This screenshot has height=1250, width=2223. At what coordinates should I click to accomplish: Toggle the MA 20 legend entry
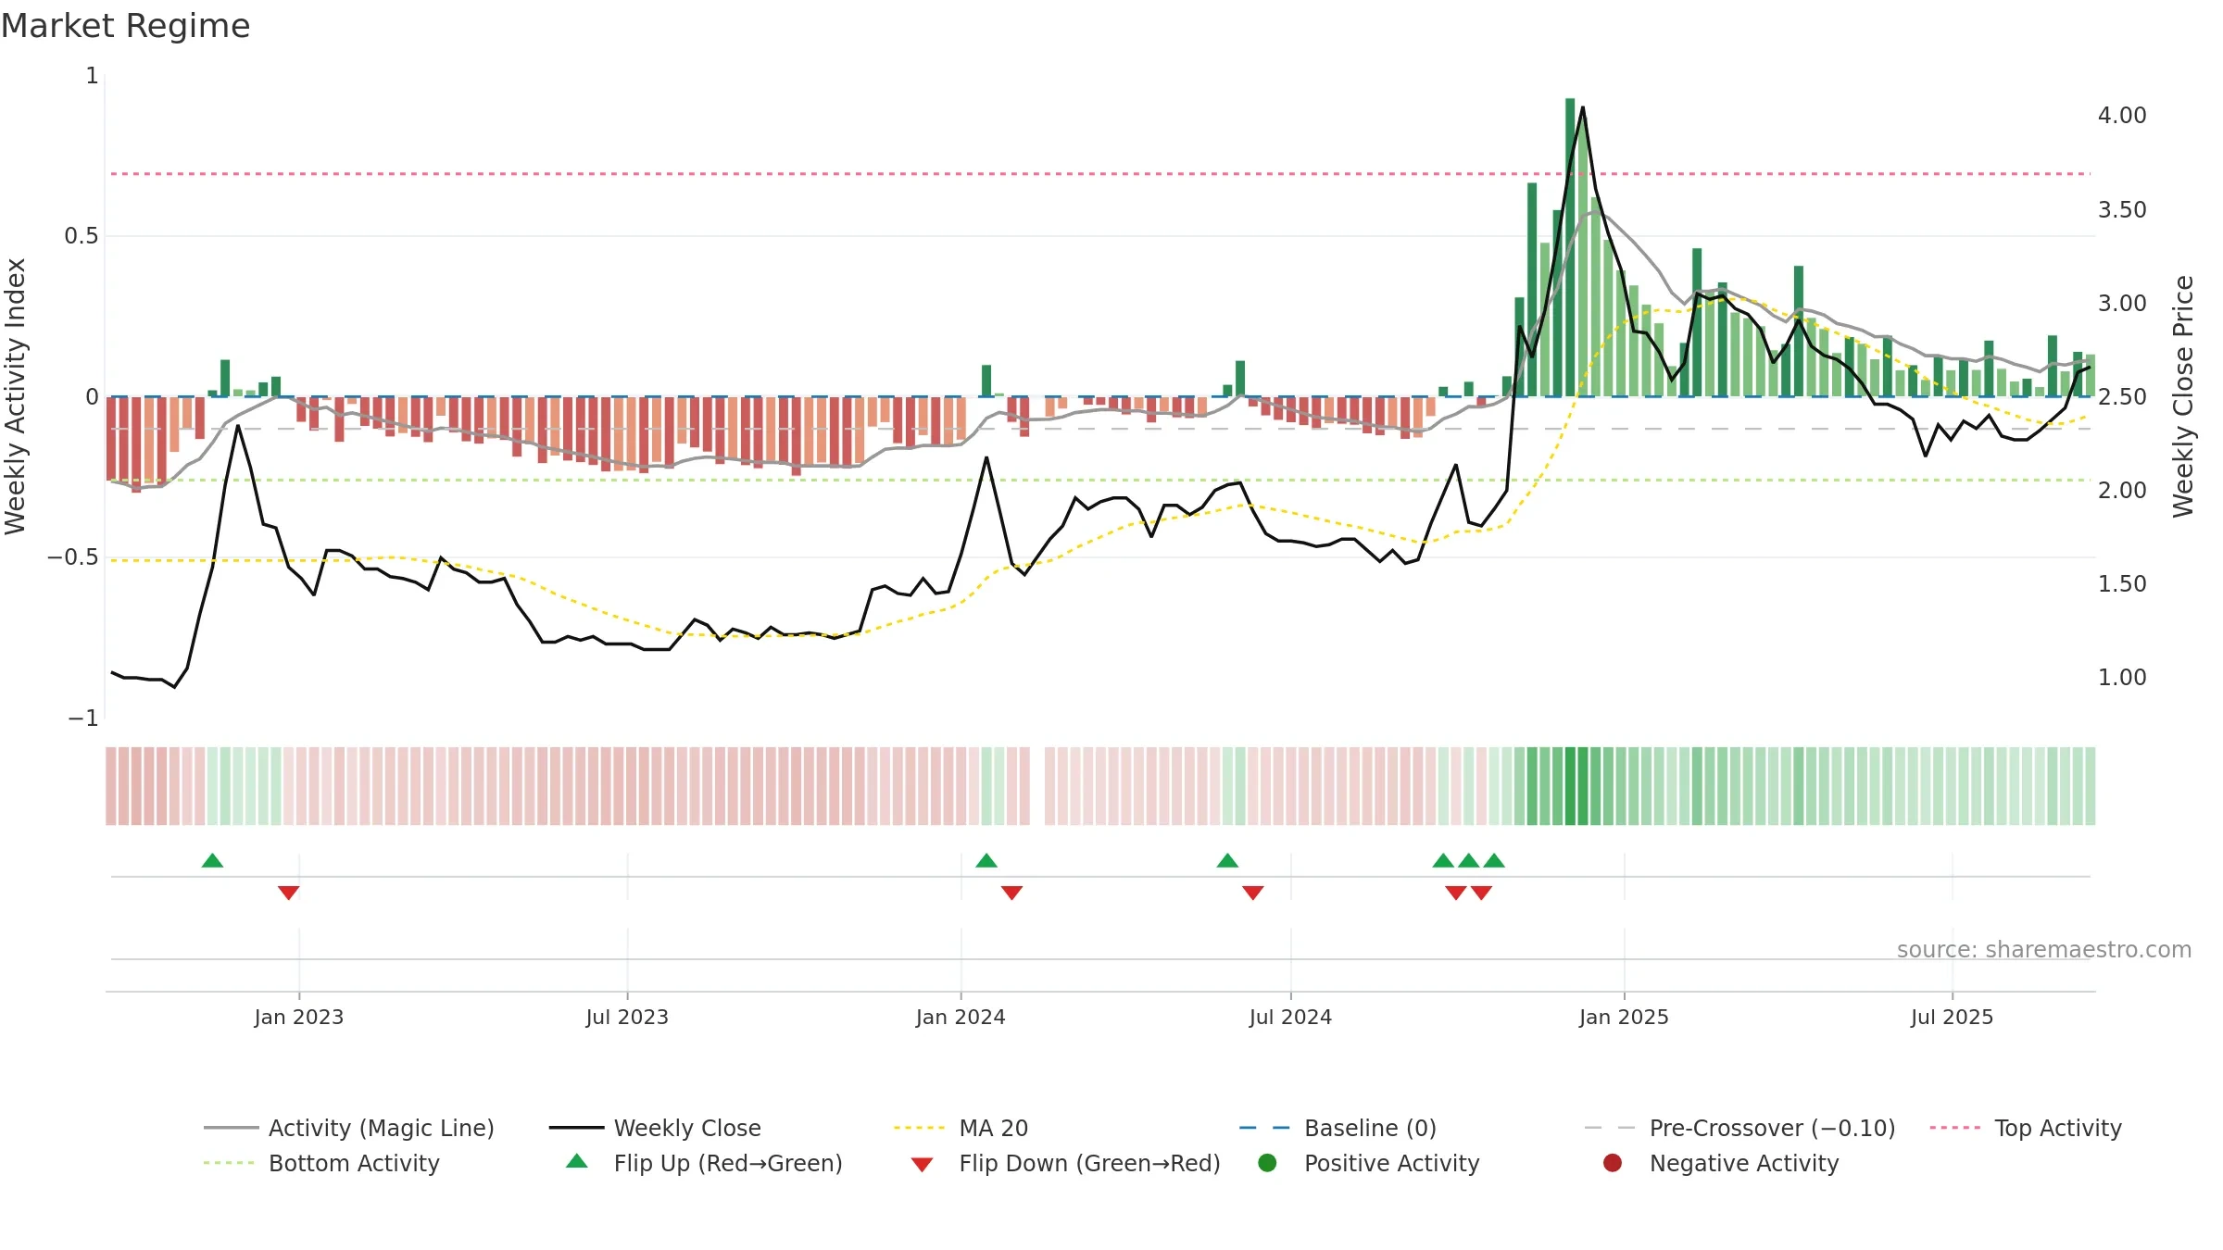[961, 1128]
